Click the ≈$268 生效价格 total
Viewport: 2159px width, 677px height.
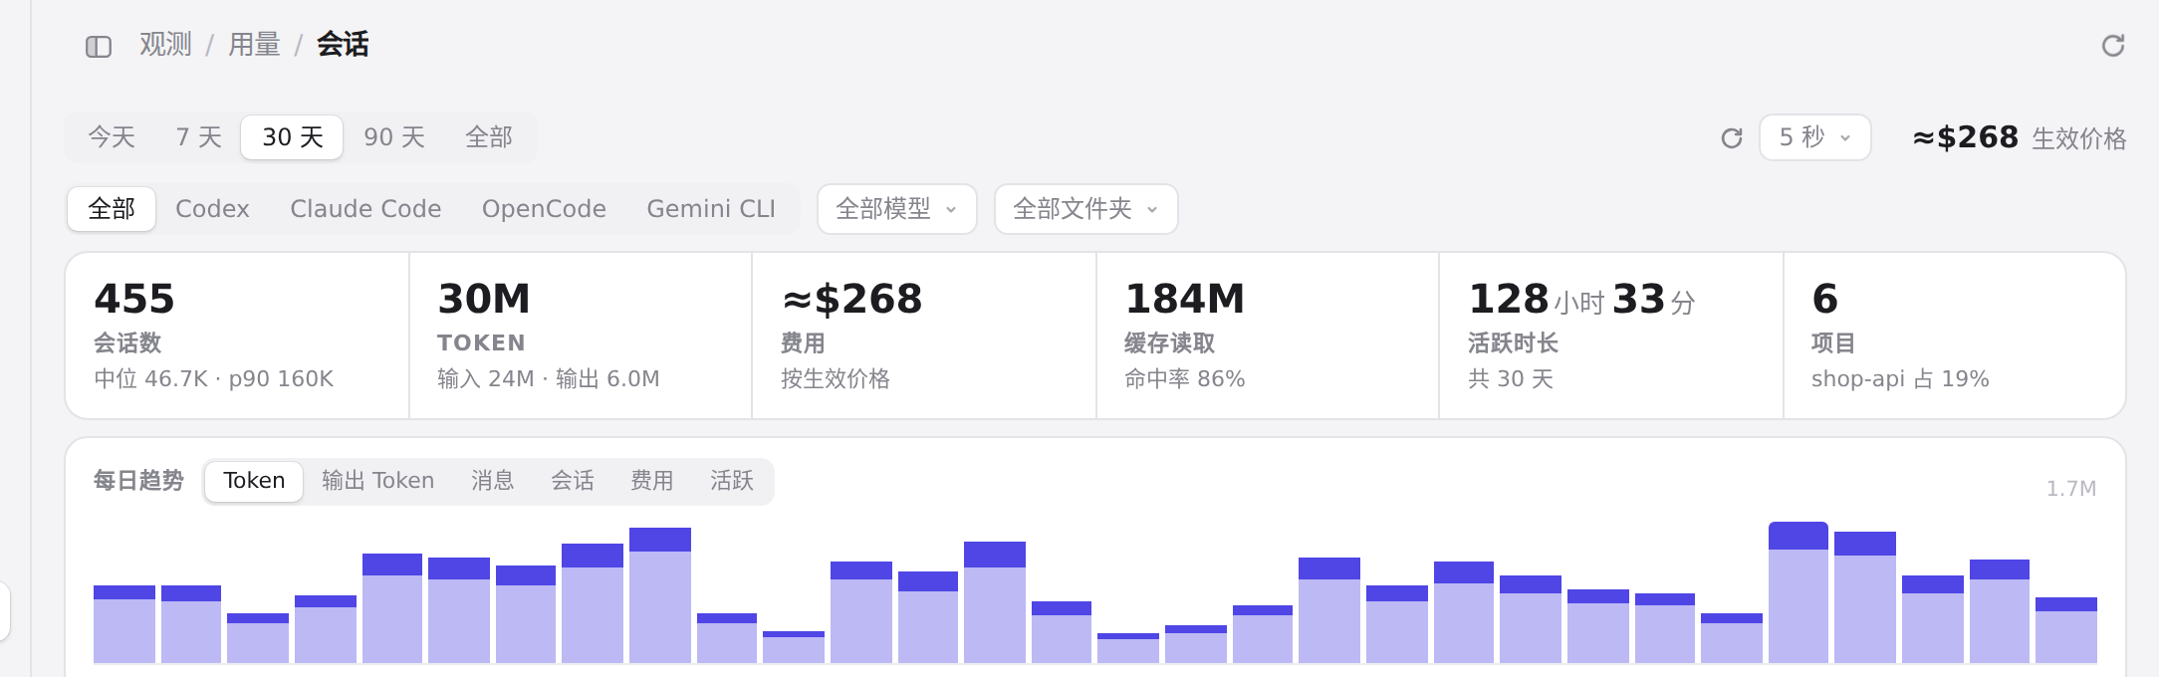click(2019, 137)
